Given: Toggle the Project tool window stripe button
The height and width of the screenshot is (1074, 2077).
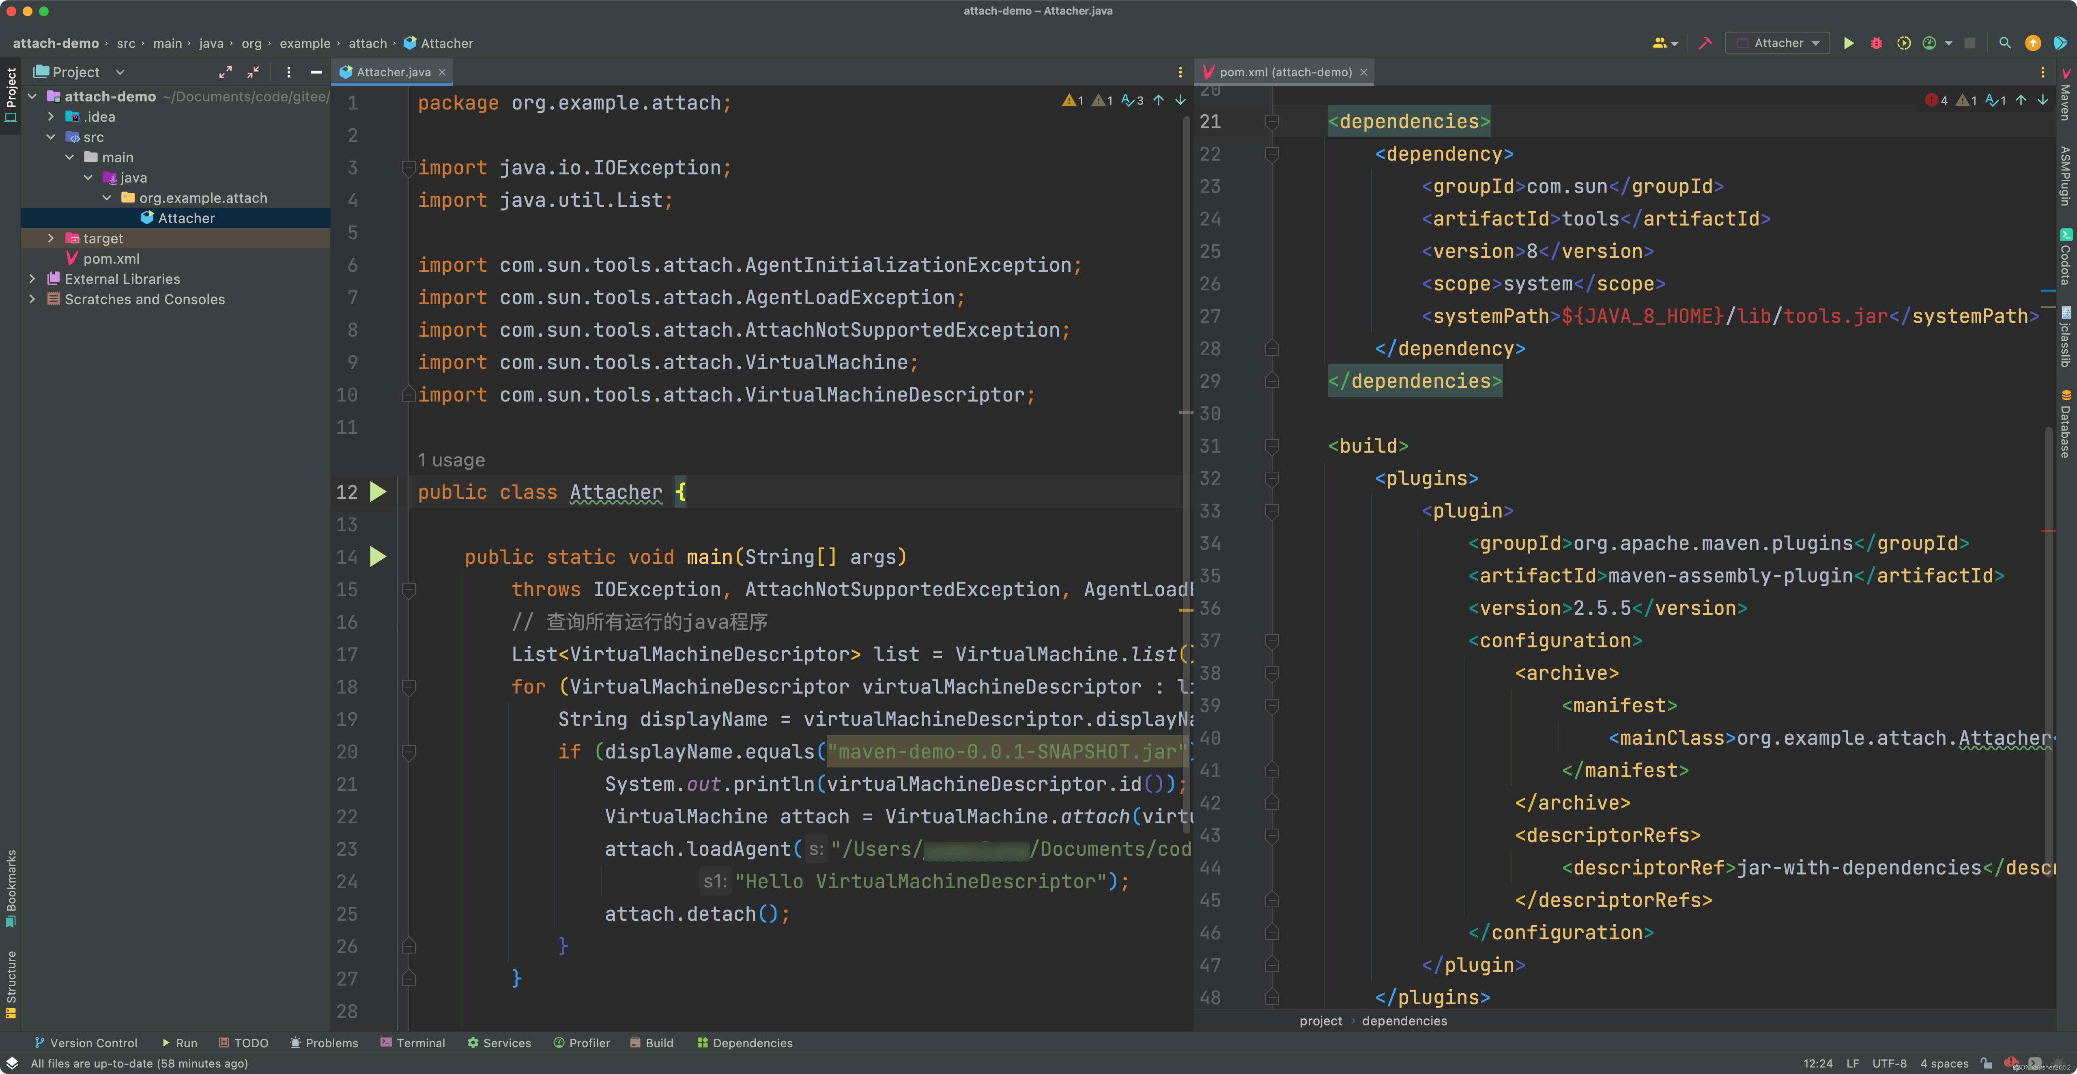Looking at the screenshot, I should point(11,95).
